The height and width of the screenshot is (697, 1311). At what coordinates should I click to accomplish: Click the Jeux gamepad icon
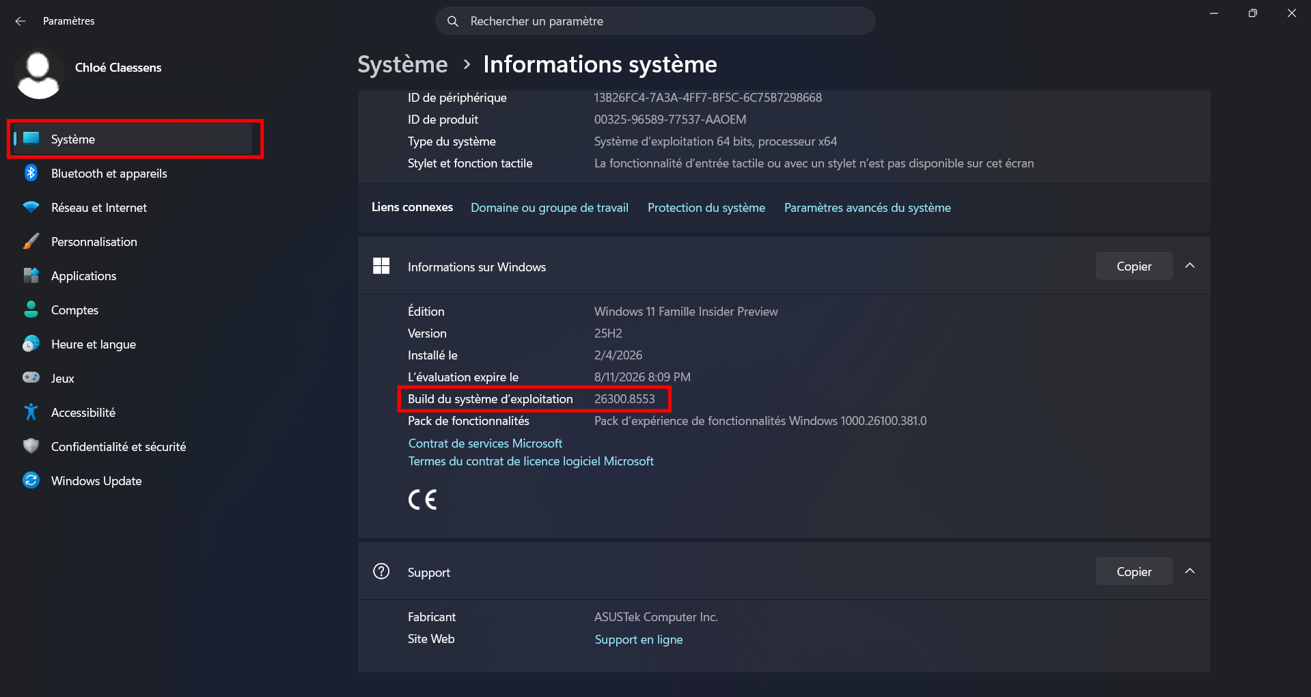31,377
